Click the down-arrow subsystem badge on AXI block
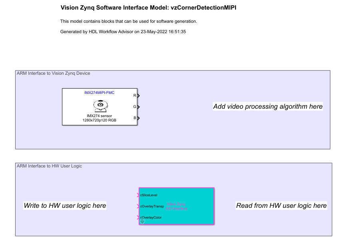This screenshot has width=343, height=243. pyautogui.click(x=142, y=221)
